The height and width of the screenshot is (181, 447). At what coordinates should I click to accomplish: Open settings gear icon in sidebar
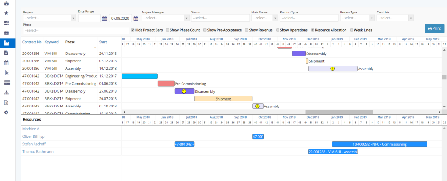pyautogui.click(x=6, y=113)
